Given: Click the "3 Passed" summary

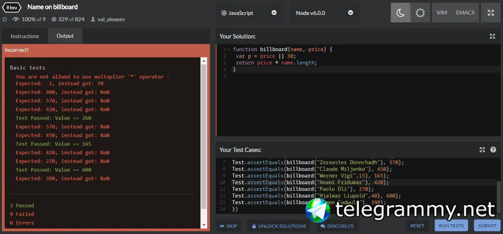Looking at the screenshot, I should 22,206.
